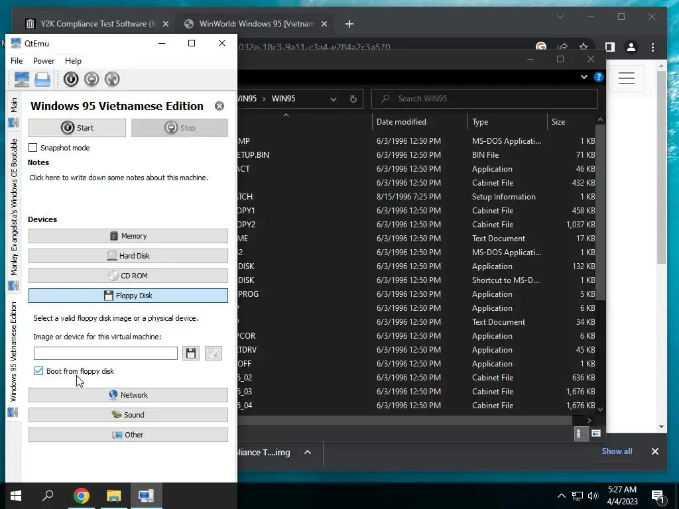Screen dimensions: 679x509
Task: Close the Y2K Compliance Test Software tab
Action: point(165,24)
